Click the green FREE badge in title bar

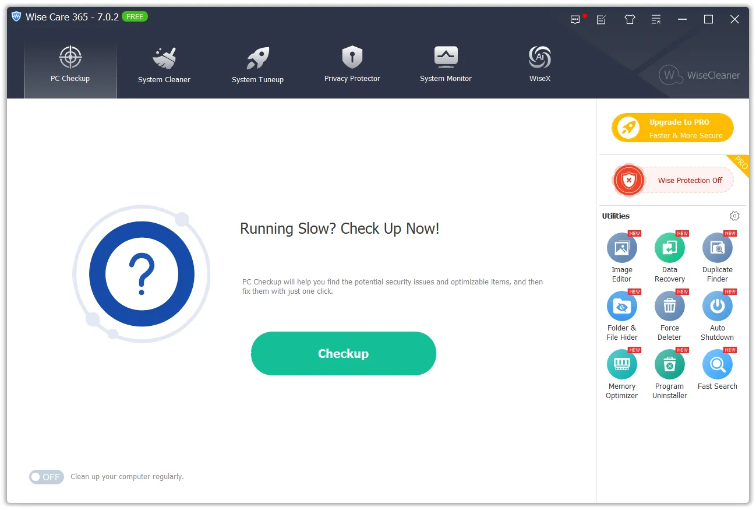point(135,17)
